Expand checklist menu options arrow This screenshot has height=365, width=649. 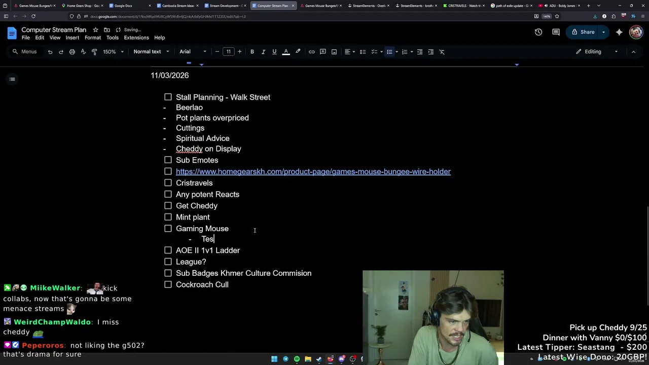[x=381, y=52]
